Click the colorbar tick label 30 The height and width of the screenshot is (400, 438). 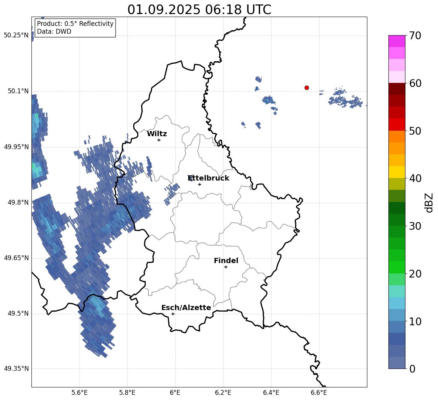coord(415,226)
